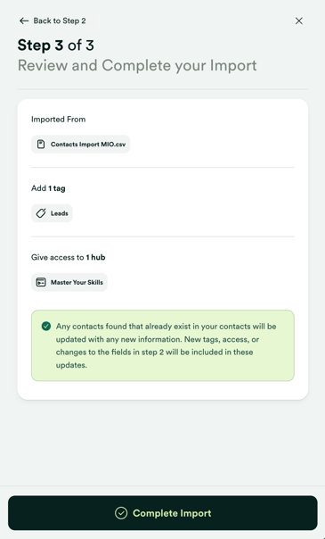The height and width of the screenshot is (539, 325).
Task: Click the tag icon beside Leads
Action: [41, 213]
